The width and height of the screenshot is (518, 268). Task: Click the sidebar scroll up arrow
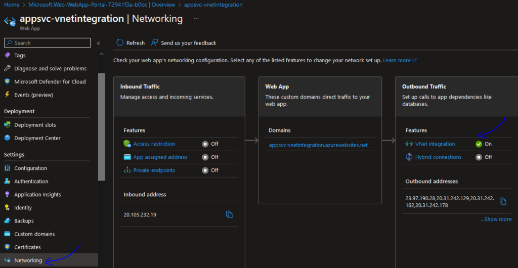[101, 54]
